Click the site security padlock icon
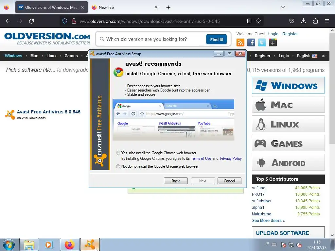This screenshot has height=251, width=335. coord(74,21)
